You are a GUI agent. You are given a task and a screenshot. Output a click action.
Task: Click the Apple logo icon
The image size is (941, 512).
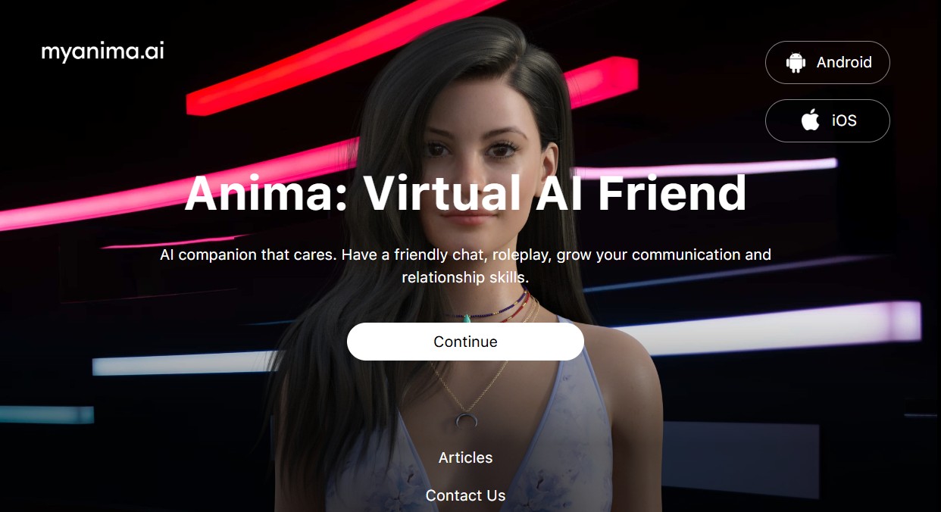[x=811, y=120]
